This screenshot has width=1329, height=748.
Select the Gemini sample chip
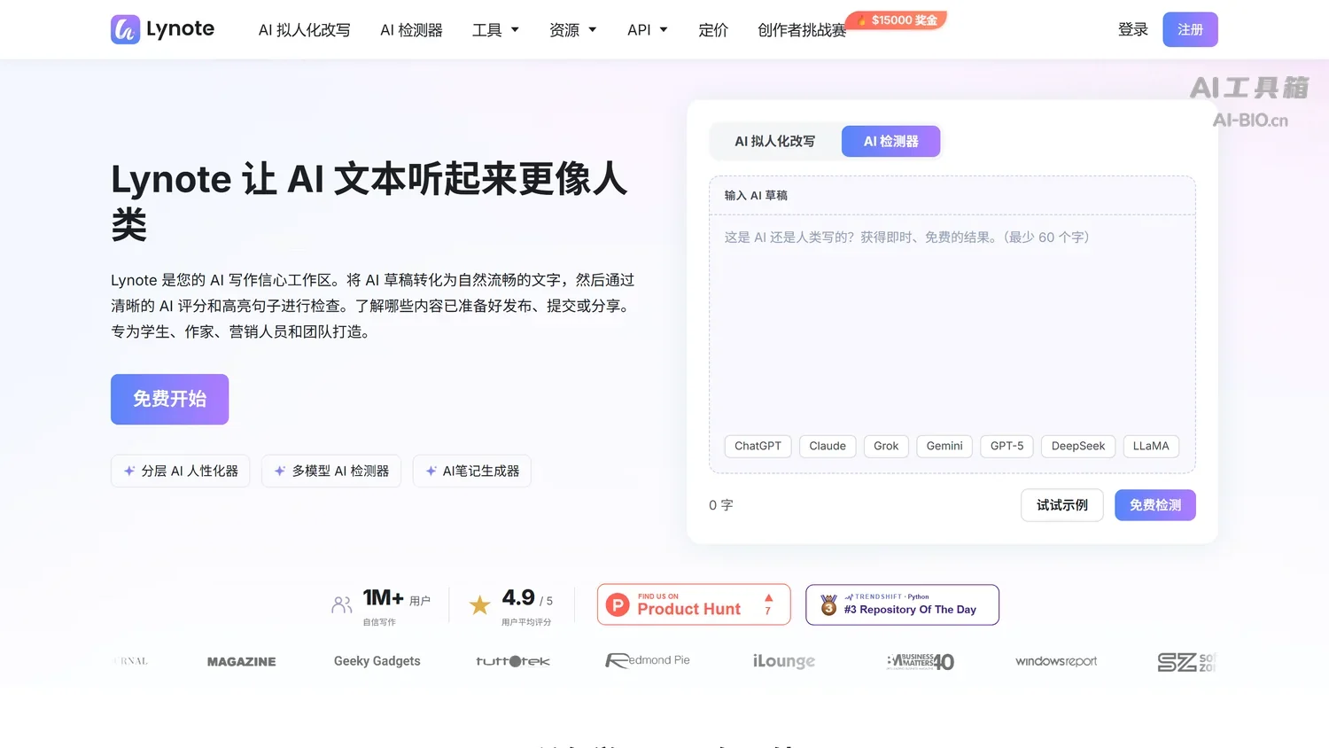(x=944, y=446)
